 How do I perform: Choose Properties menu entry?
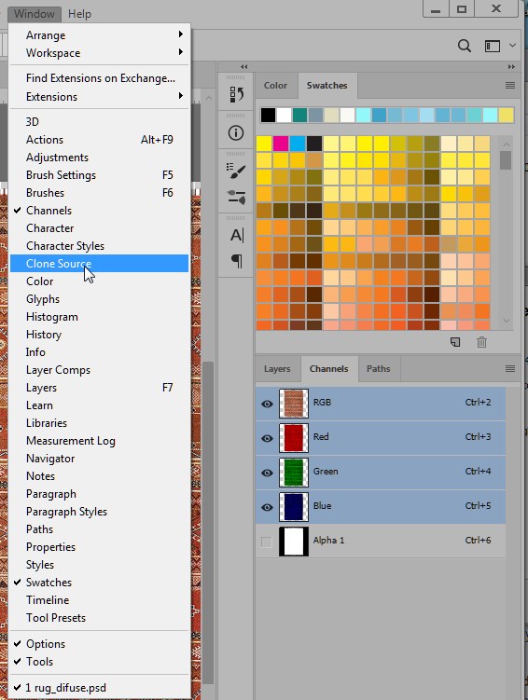pos(99,547)
